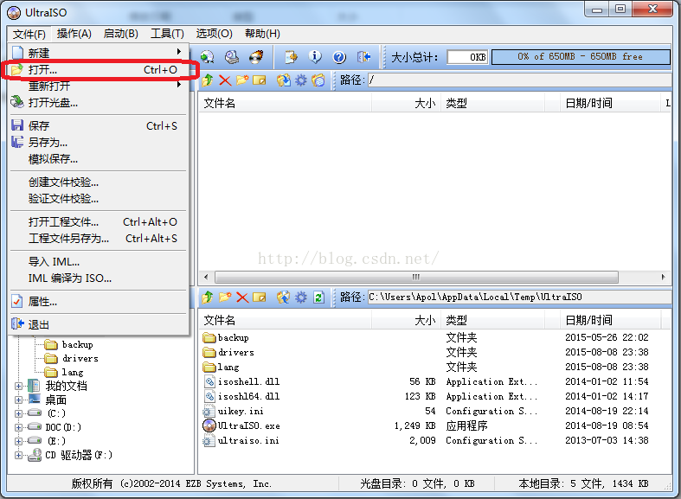This screenshot has width=681, height=499.
Task: Click the extract files icon in image toolbar
Action: click(x=283, y=80)
